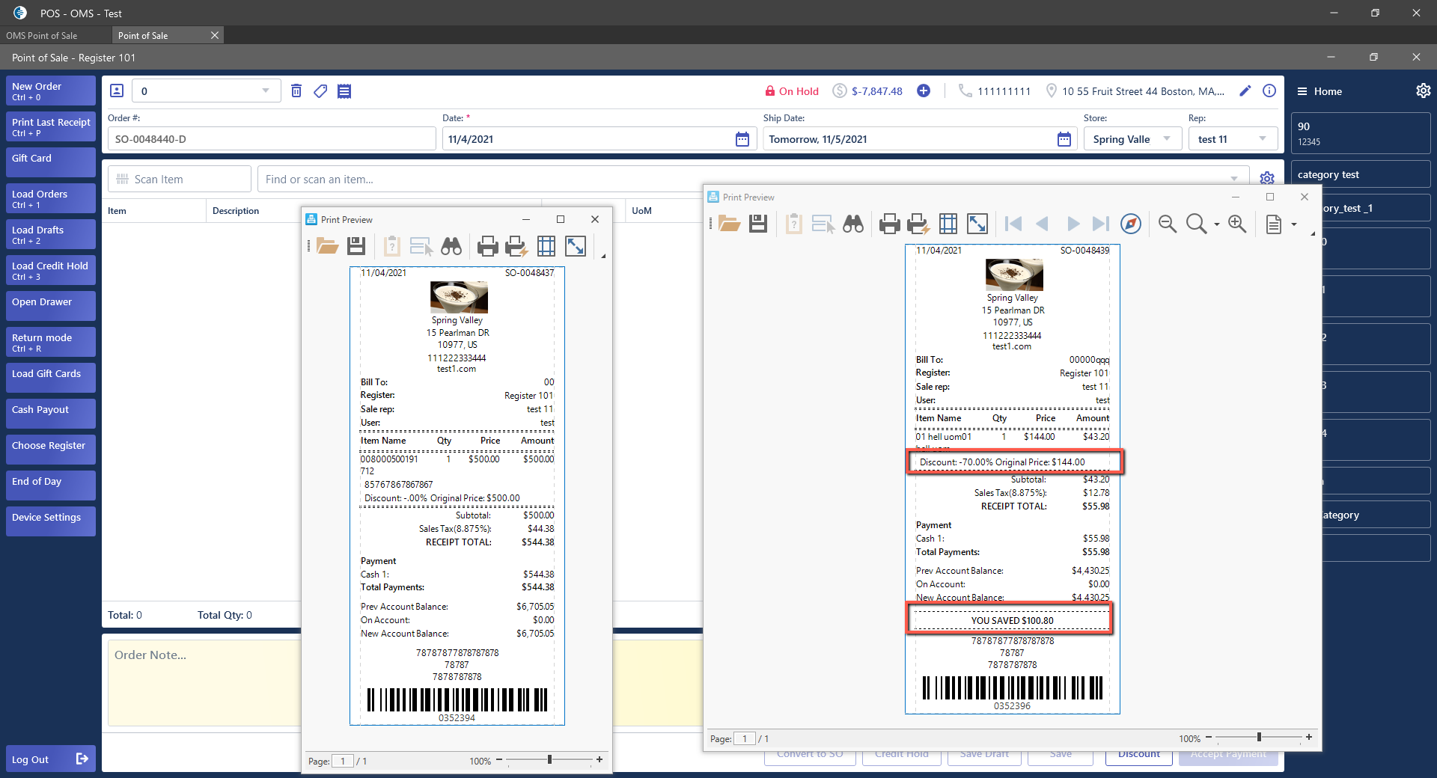Click the binoculars find icon in right Print Preview
This screenshot has height=778, width=1437.
click(853, 224)
